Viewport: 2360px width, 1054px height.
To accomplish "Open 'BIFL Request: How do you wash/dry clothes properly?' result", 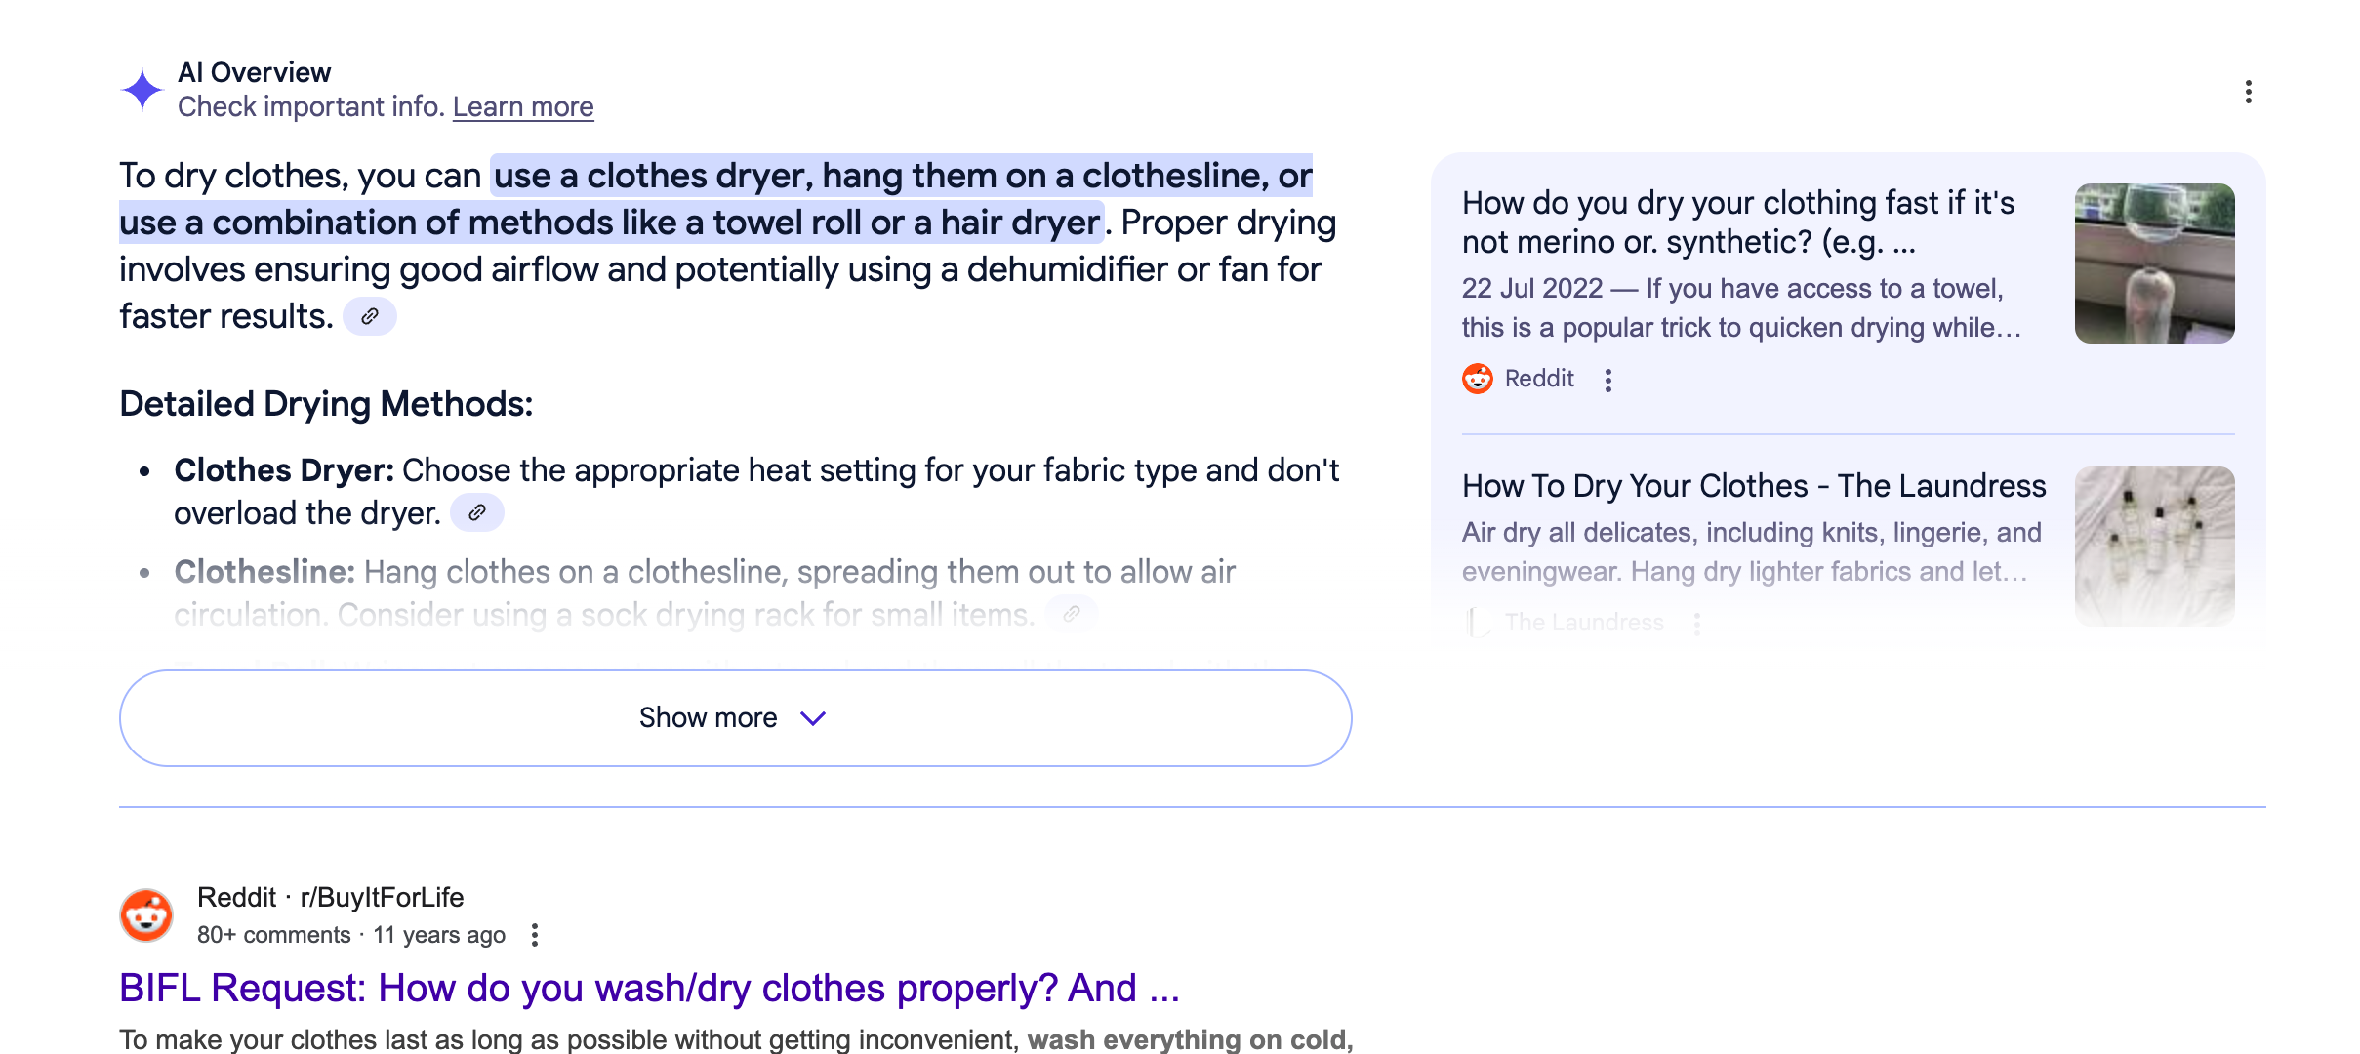I will [x=650, y=988].
